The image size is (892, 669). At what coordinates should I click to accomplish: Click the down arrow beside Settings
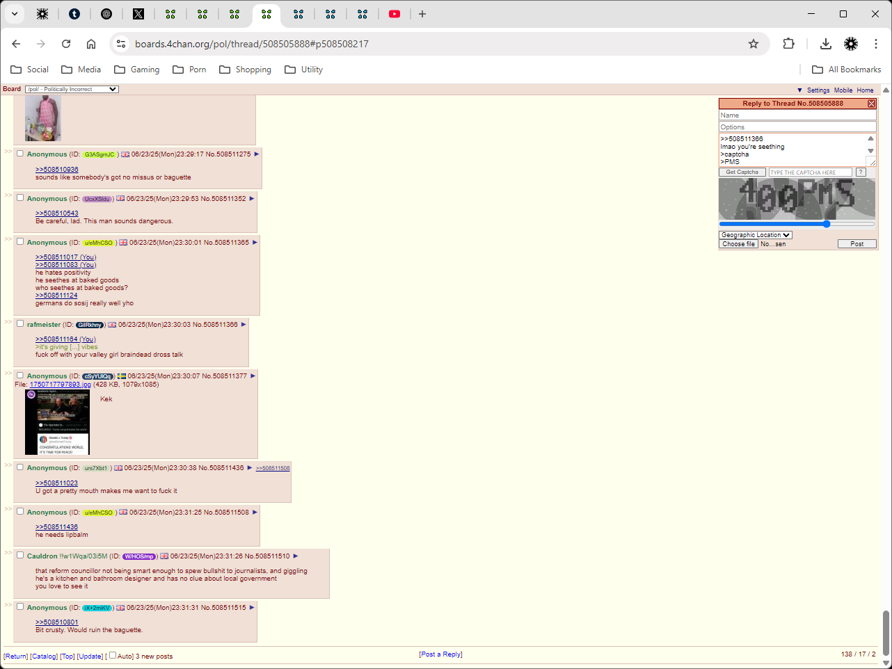point(799,90)
